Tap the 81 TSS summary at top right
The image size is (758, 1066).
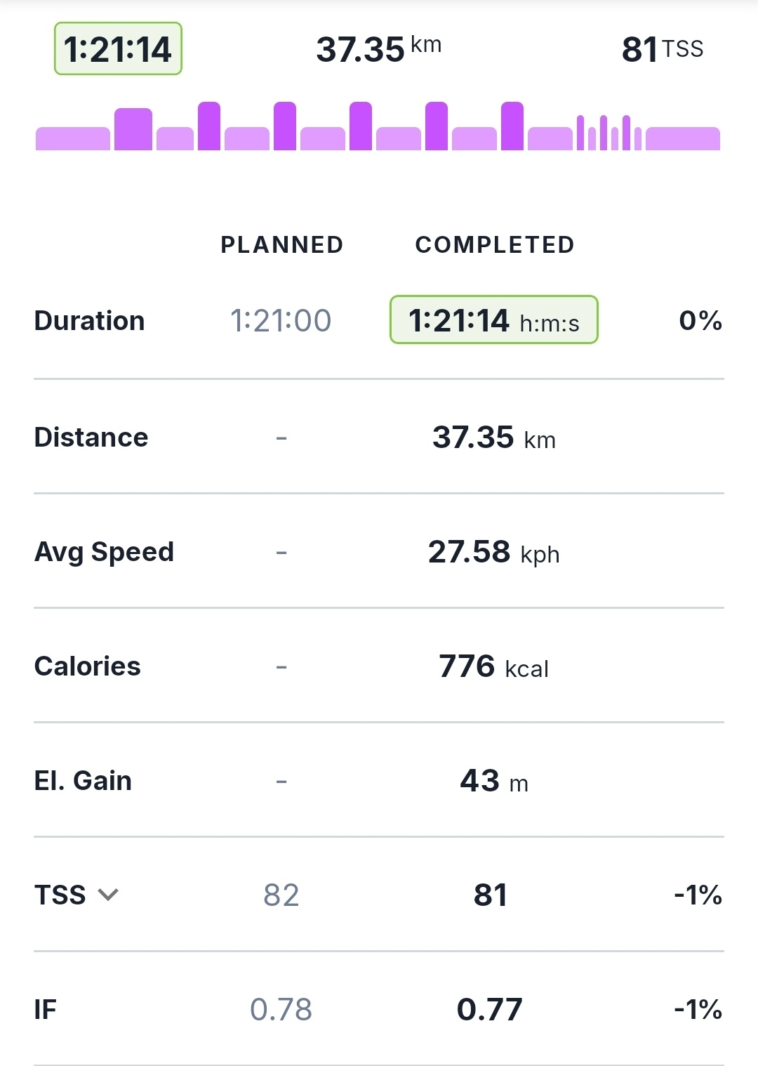coord(662,49)
